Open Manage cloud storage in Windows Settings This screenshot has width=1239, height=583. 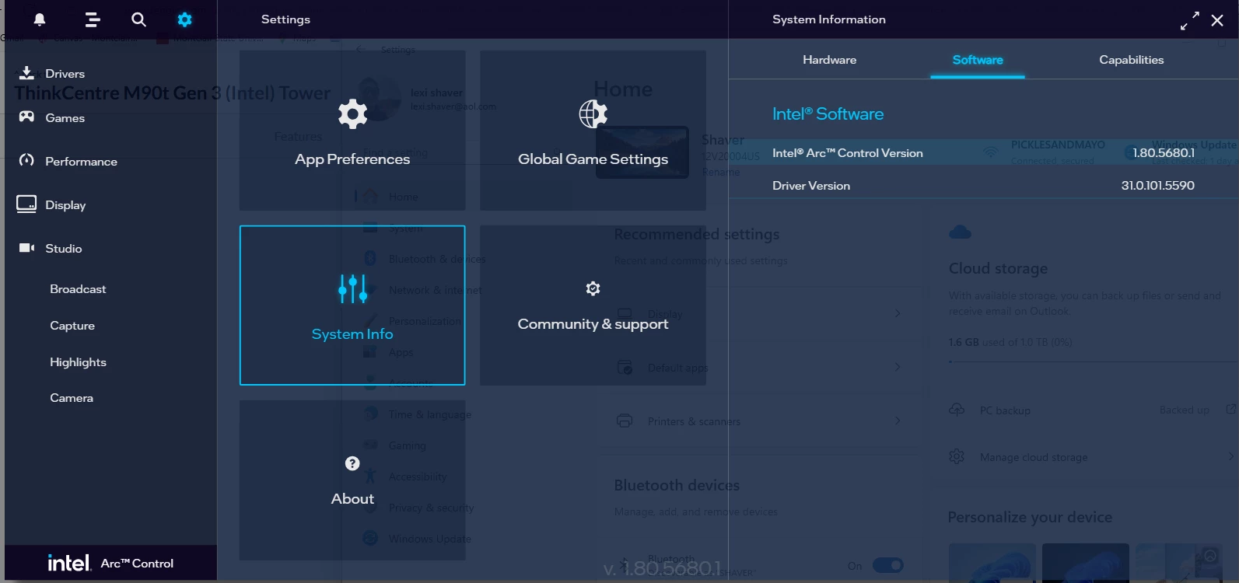(x=1034, y=457)
